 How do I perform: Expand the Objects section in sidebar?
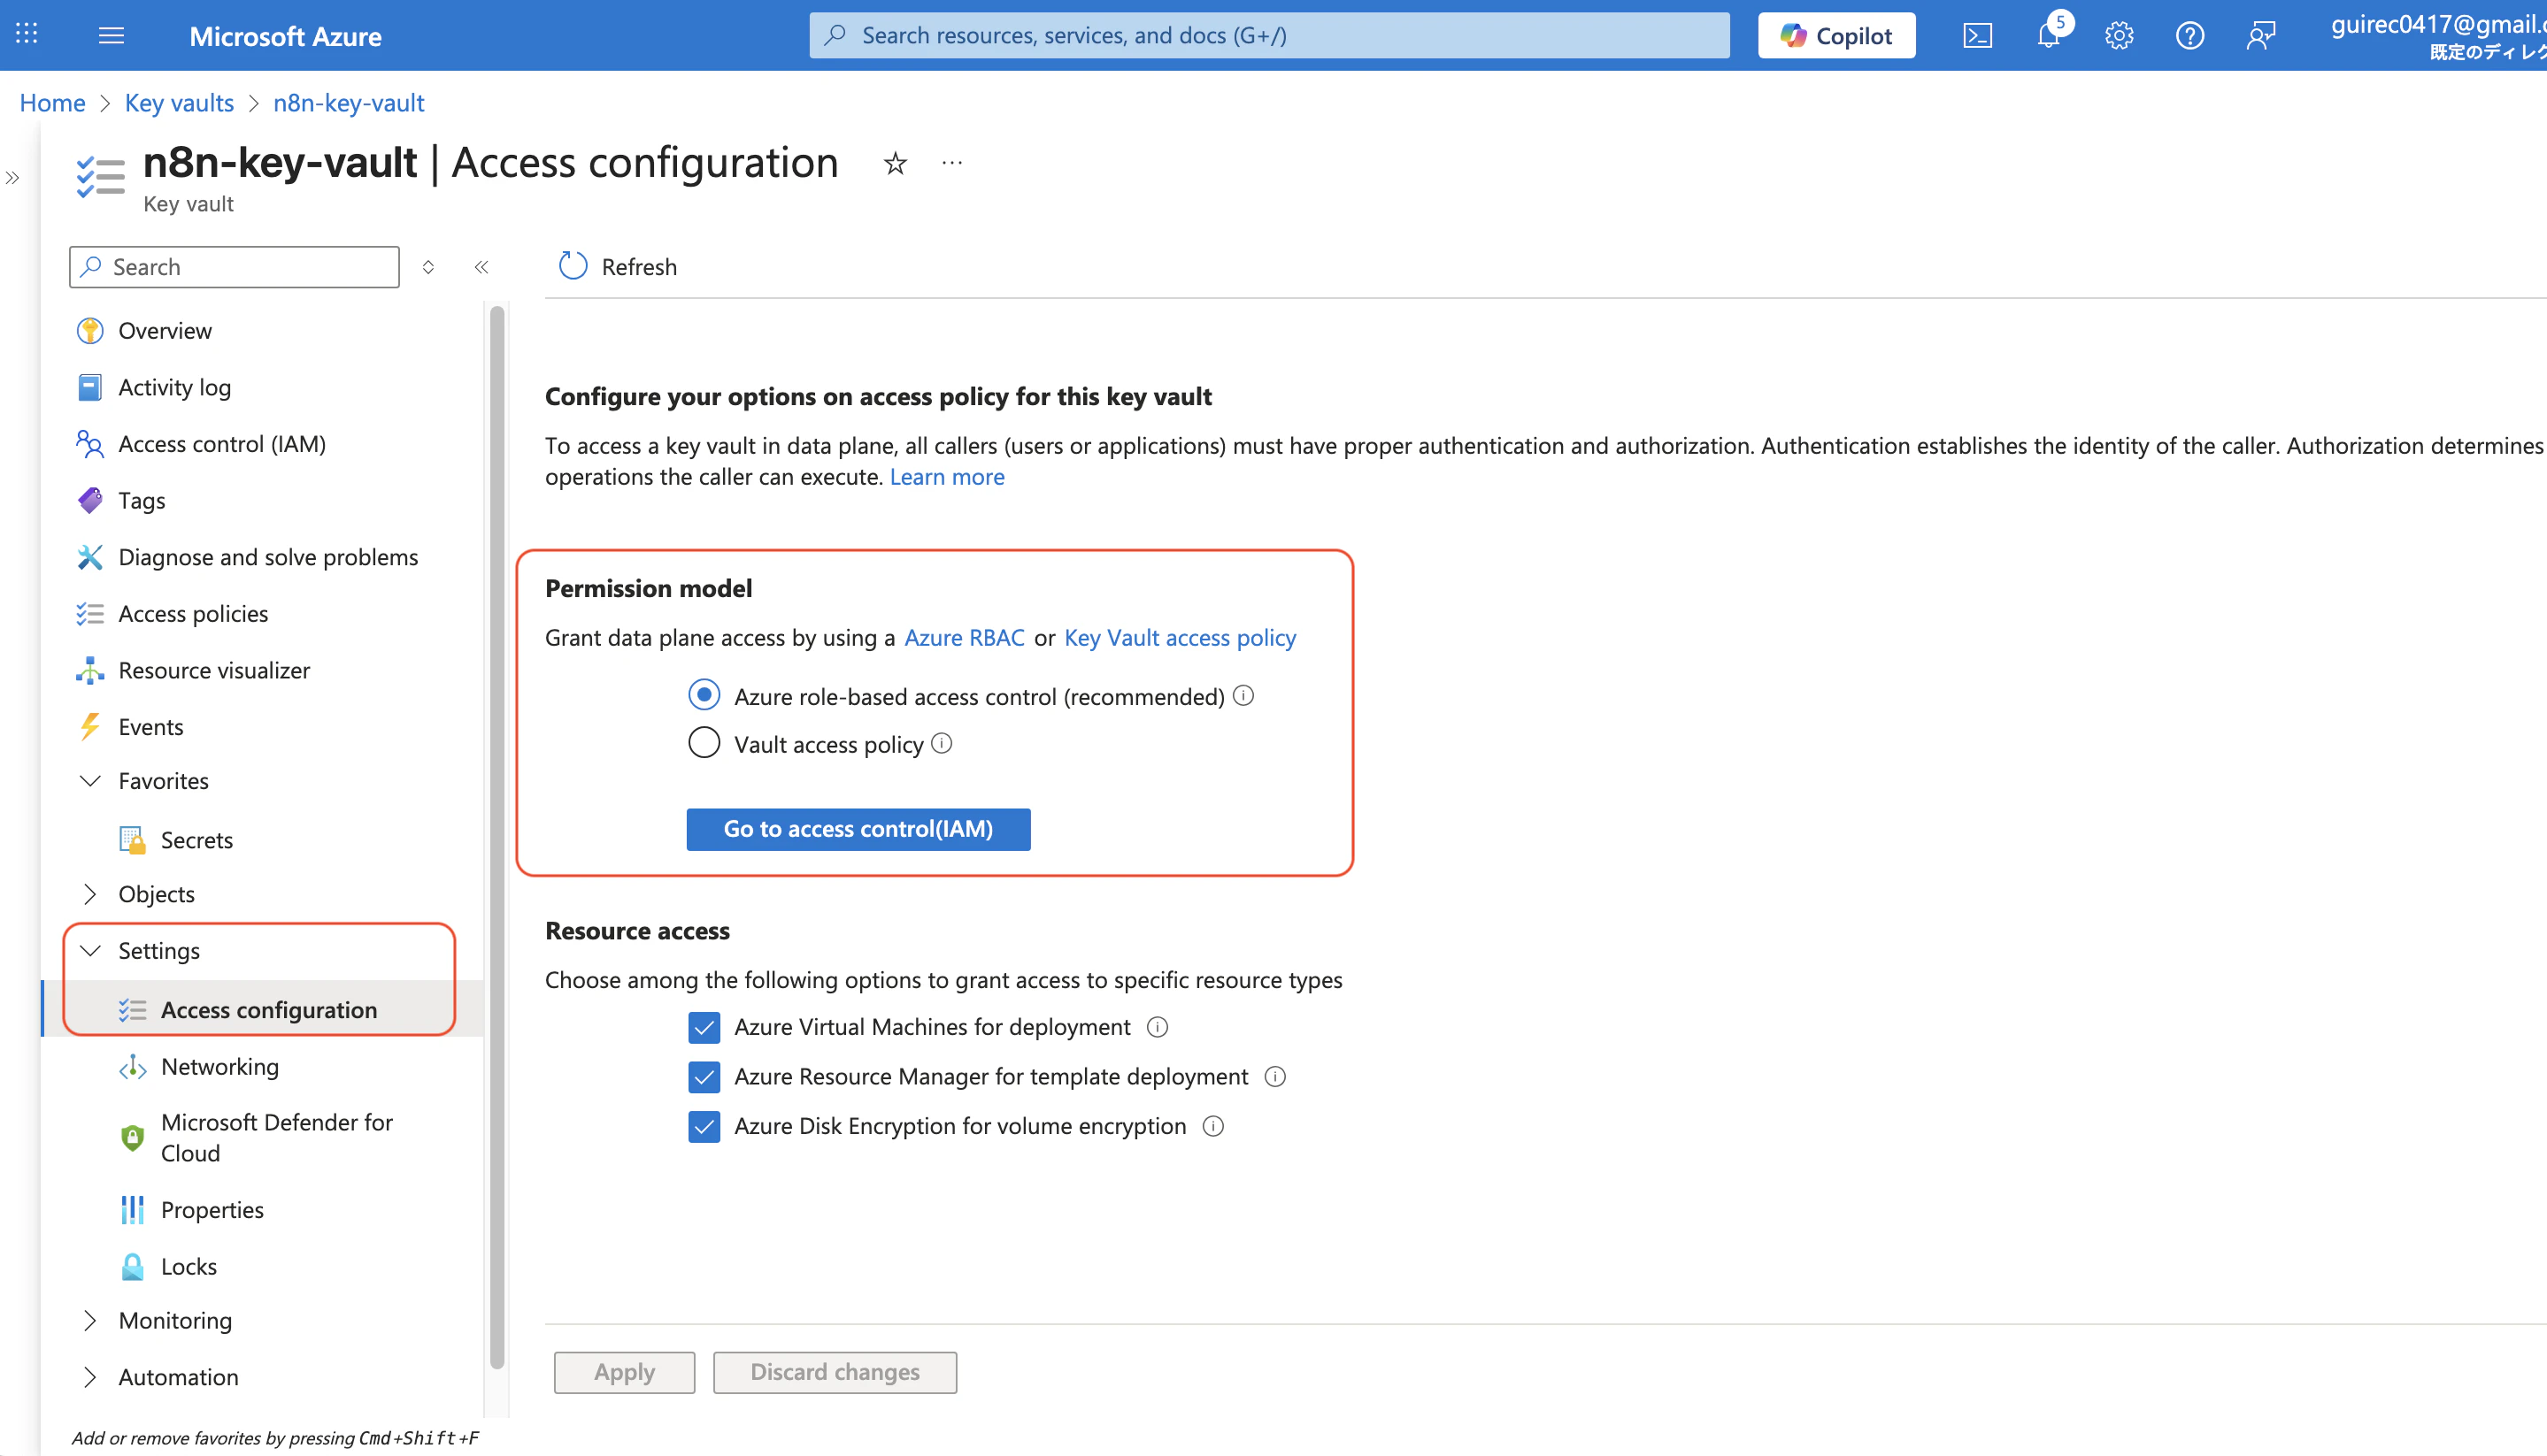pos(90,894)
